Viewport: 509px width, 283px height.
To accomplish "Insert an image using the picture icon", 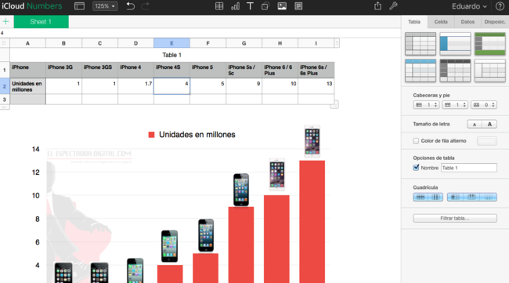I will point(282,6).
